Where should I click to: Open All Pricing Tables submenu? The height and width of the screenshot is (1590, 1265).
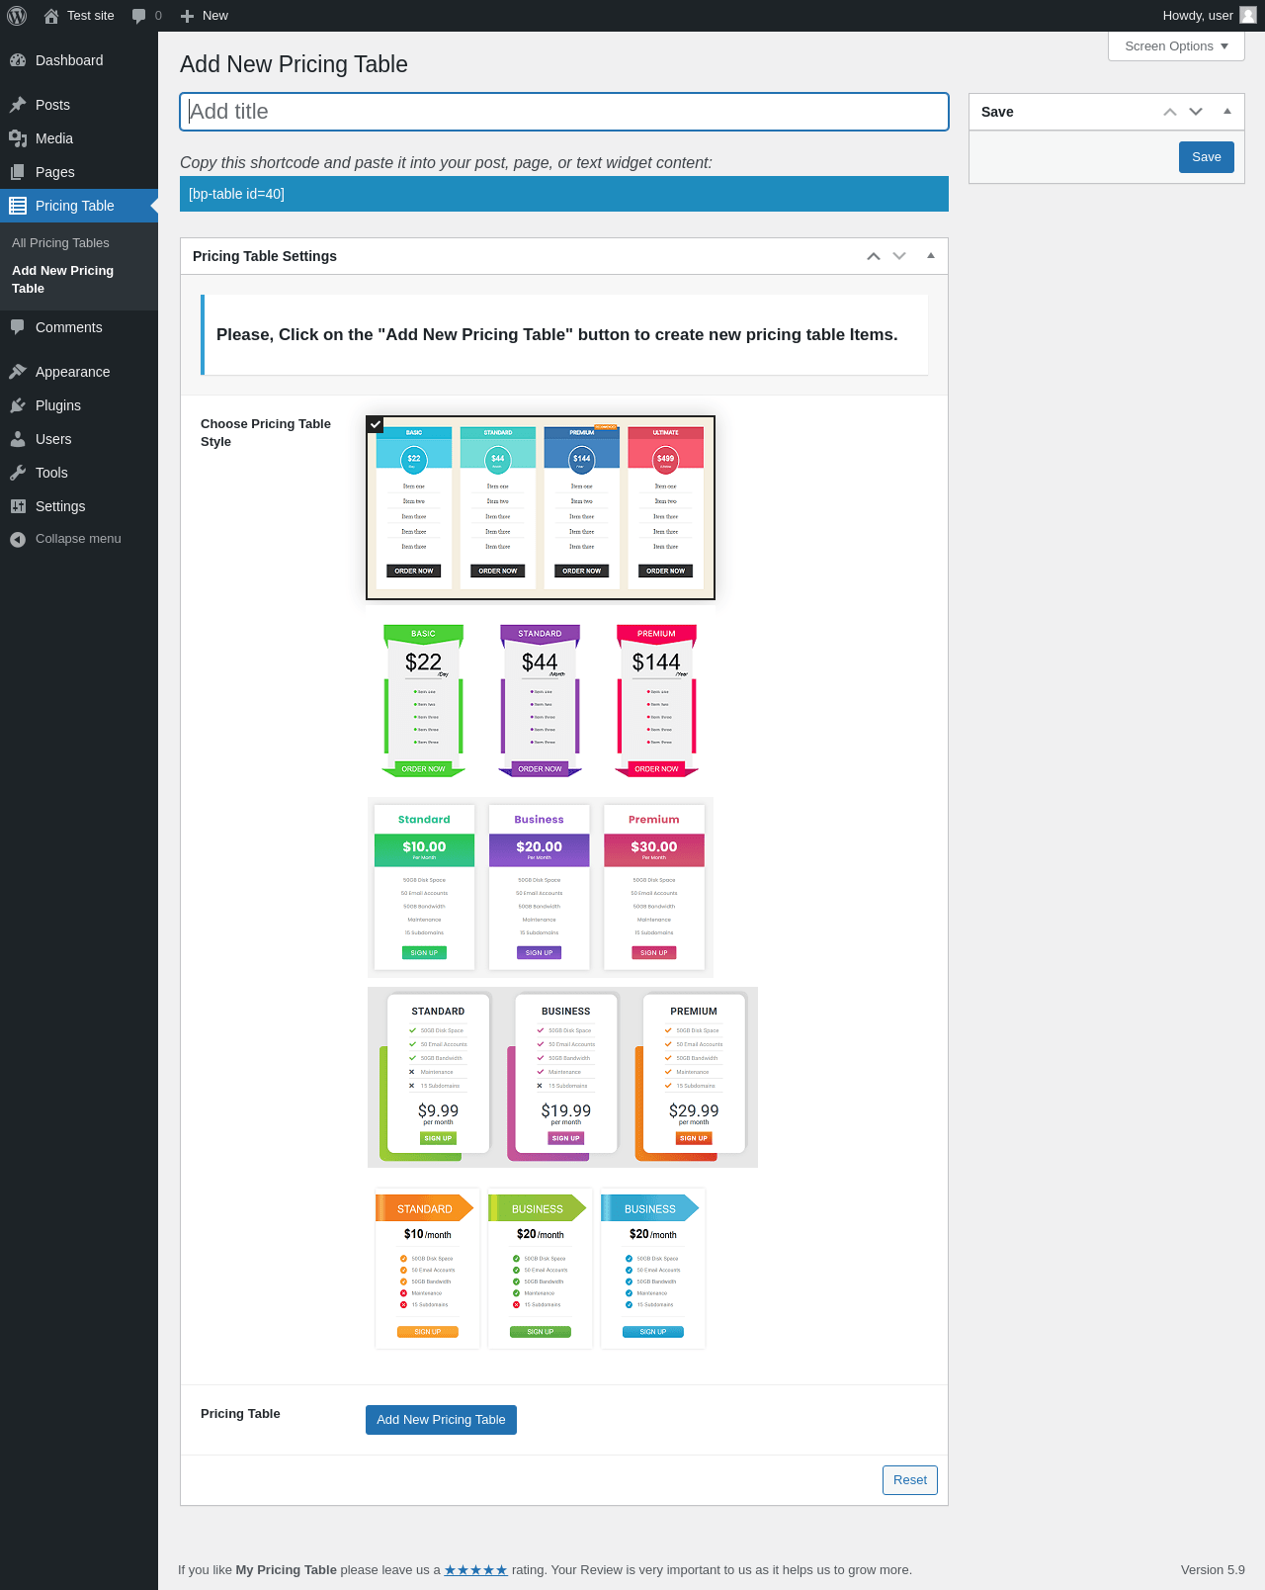click(60, 243)
